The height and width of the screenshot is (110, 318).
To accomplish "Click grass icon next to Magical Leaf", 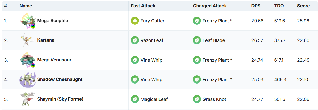I will (x=135, y=99).
